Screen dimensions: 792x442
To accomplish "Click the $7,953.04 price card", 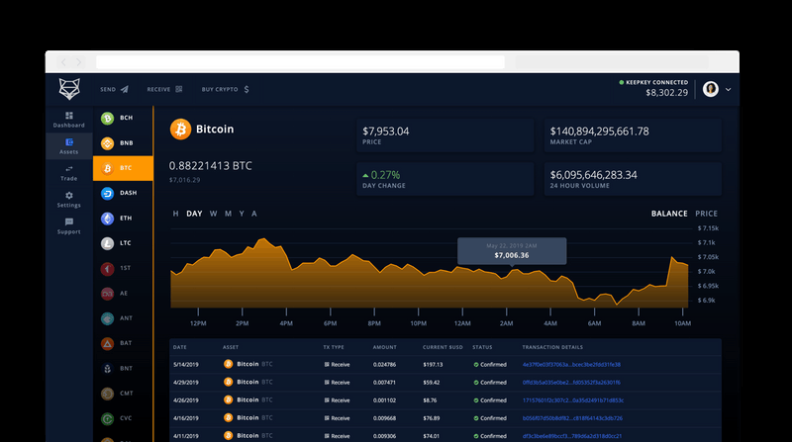I will tap(445, 135).
